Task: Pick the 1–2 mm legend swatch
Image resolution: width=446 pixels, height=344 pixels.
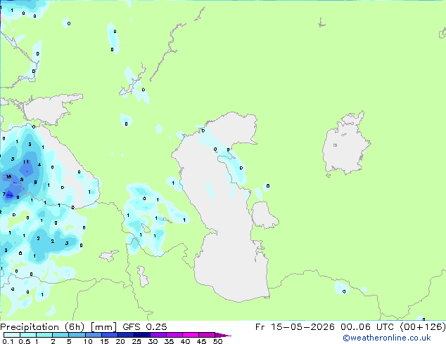Action: [44, 335]
